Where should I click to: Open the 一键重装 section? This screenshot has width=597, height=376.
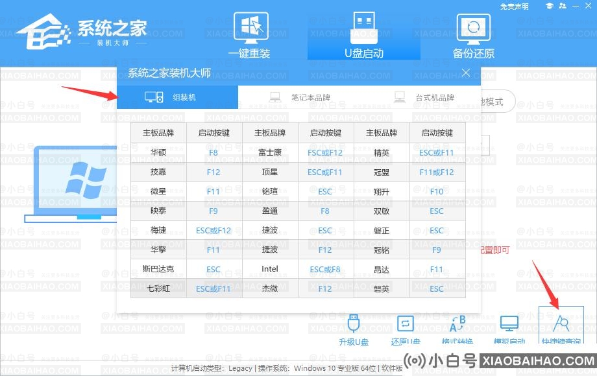pyautogui.click(x=249, y=36)
